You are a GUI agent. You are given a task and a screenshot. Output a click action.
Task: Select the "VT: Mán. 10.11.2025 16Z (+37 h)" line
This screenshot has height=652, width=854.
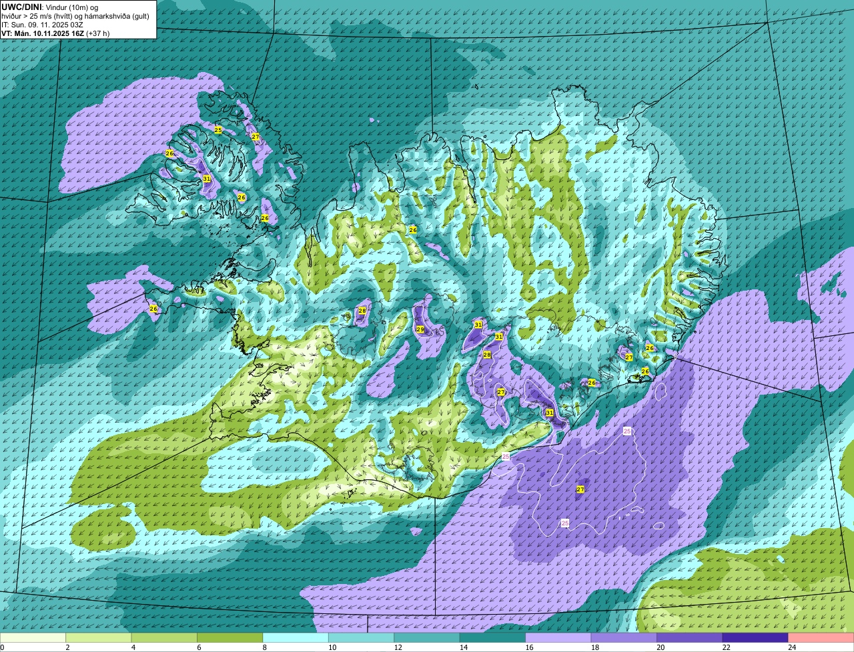click(55, 33)
